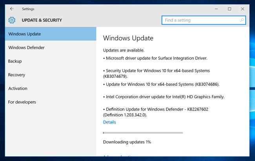Viewport: 255px width, 161px height.
Task: Open the partially visible Advanced options link
Action: 120,156
